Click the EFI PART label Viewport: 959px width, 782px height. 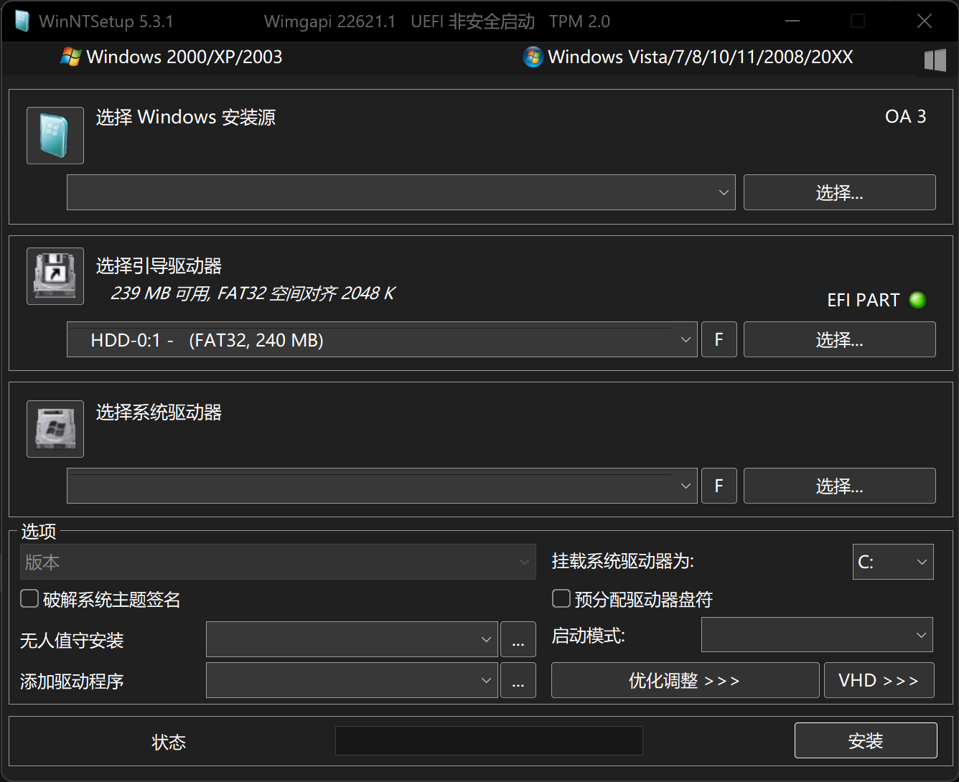[864, 300]
